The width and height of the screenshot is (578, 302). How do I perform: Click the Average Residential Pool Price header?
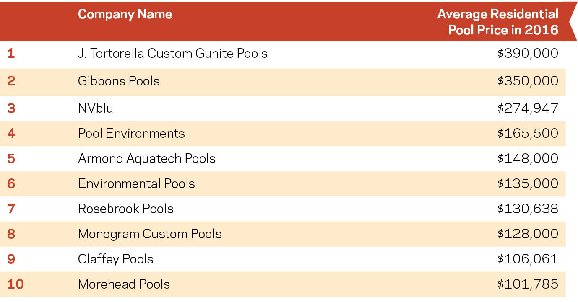(x=498, y=22)
